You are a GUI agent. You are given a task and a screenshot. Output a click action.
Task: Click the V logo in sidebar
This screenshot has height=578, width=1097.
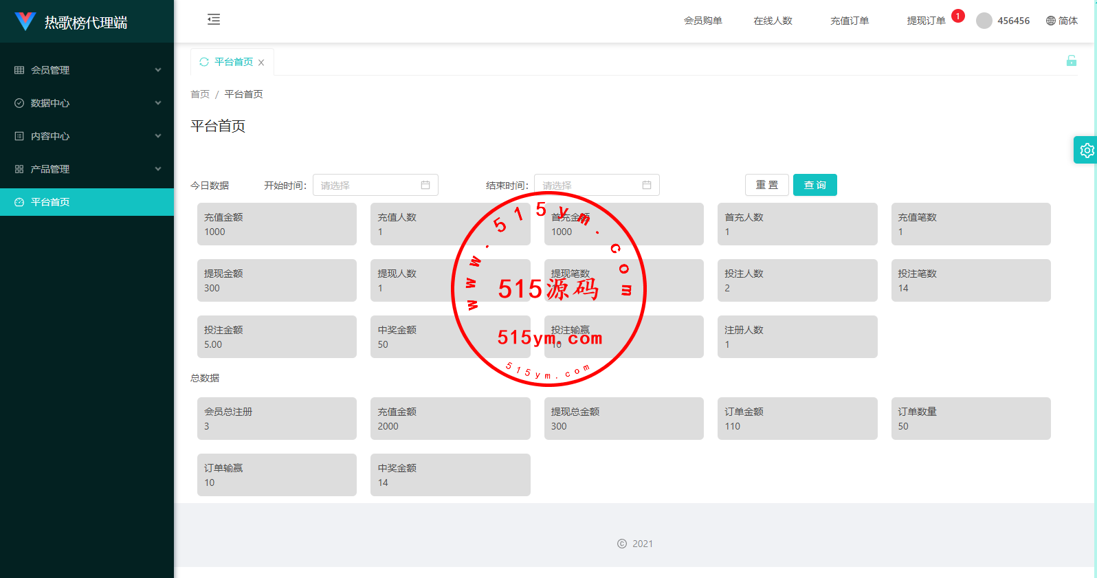[x=25, y=21]
